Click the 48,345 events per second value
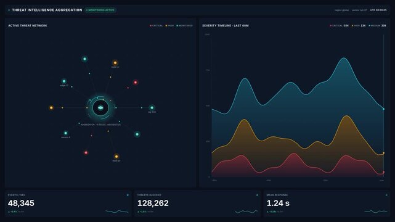 click(21, 203)
